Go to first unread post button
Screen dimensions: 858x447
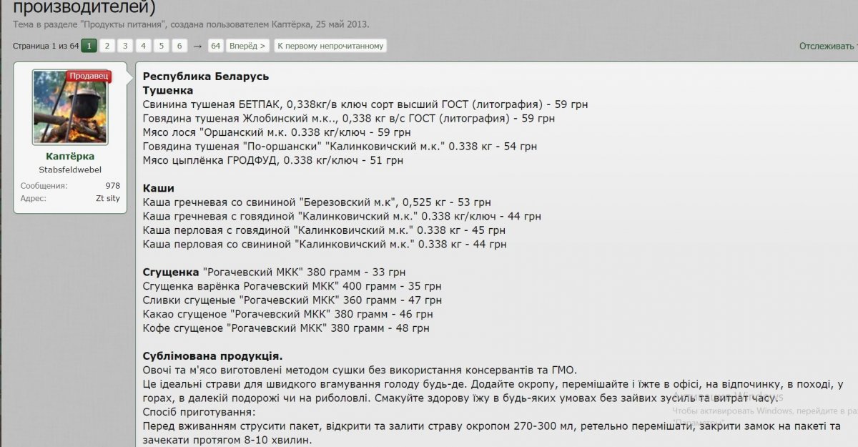[330, 46]
